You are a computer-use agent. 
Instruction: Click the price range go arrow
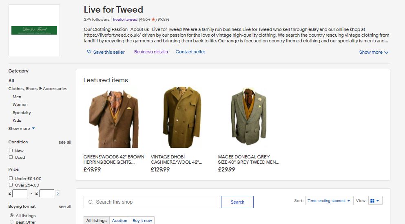click(x=58, y=193)
